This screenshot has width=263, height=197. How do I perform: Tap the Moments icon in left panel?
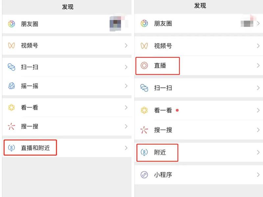click(12, 24)
